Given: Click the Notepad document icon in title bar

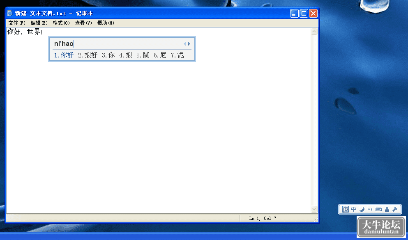Looking at the screenshot, I should tap(10, 13).
